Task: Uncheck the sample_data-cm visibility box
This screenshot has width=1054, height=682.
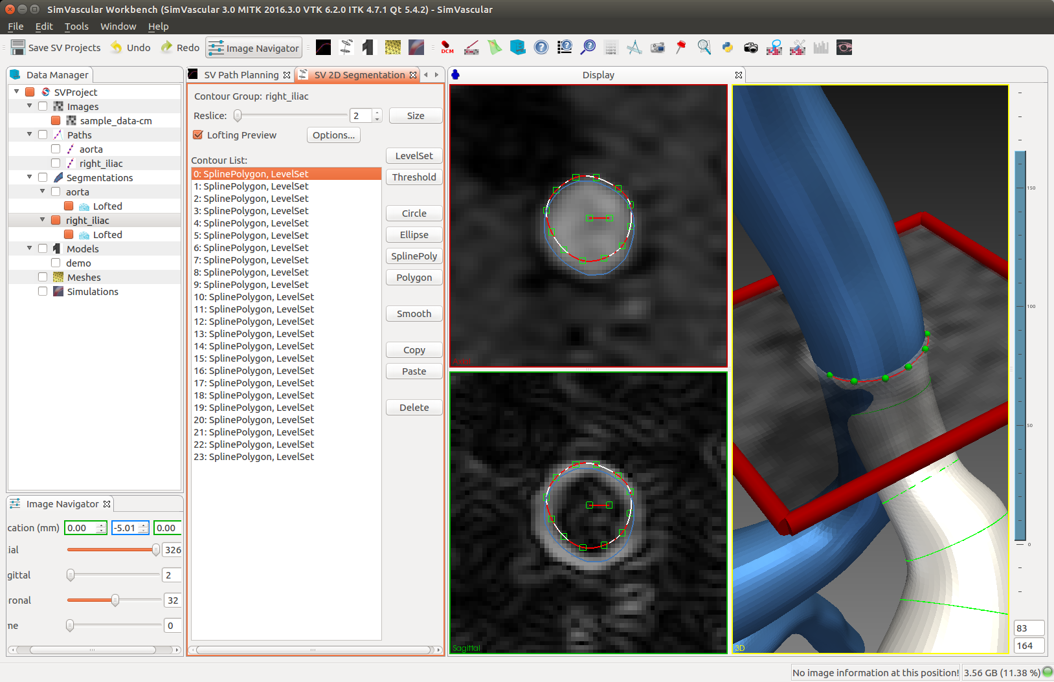Action: click(x=56, y=120)
